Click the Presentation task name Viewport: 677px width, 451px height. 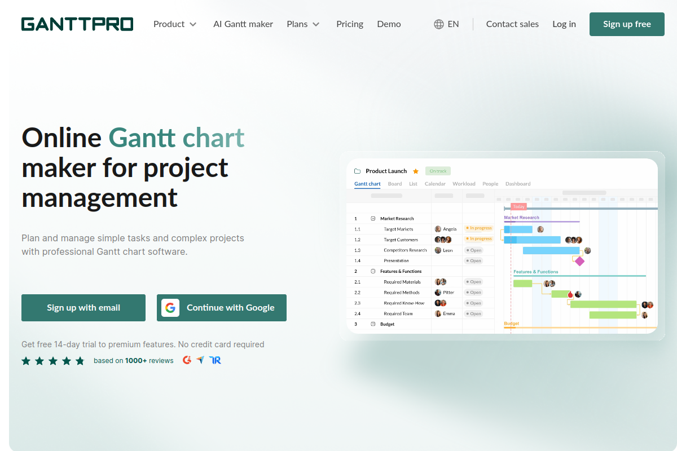396,261
